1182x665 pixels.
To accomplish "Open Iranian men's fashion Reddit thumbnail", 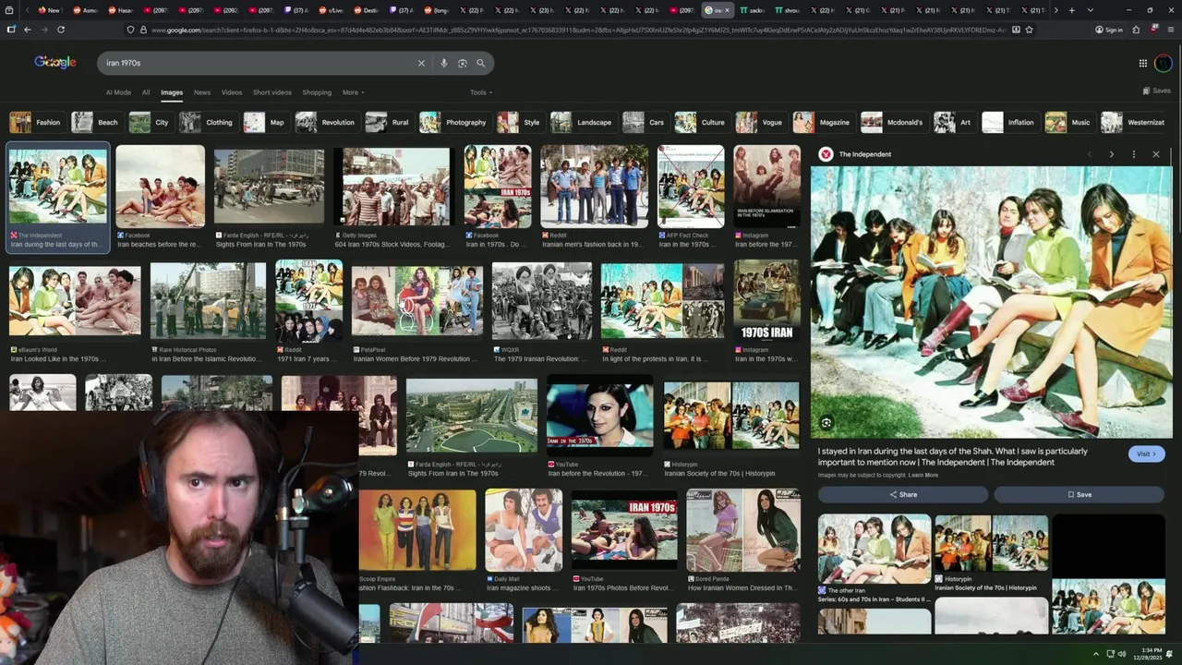I will click(595, 186).
